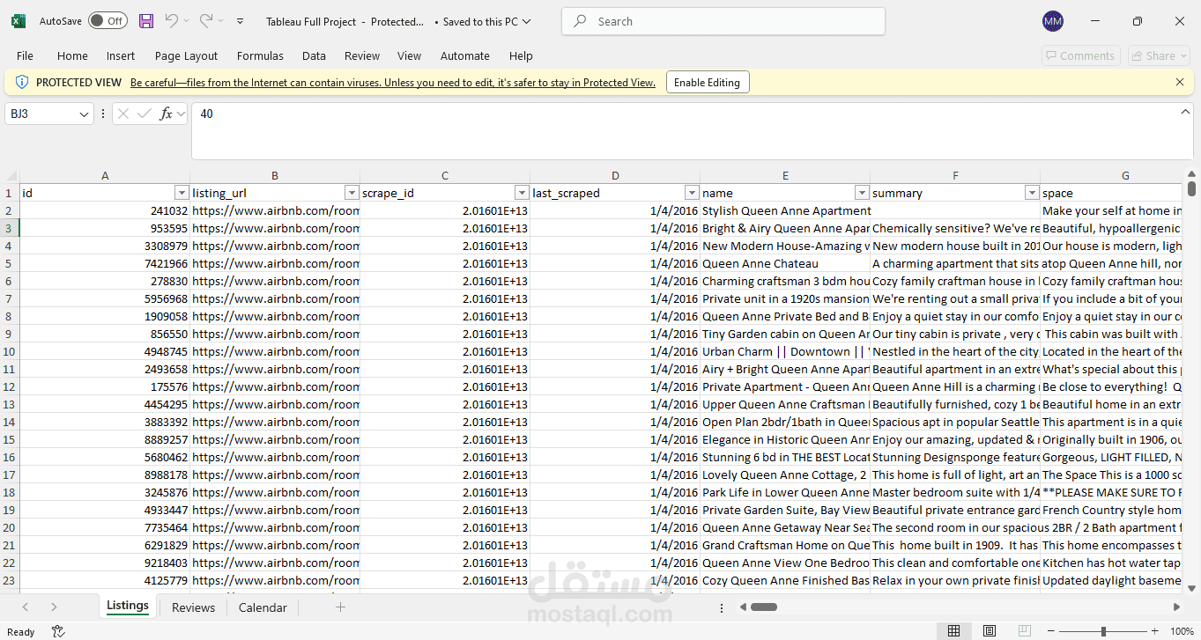Open the listing_url filter dropdown

click(x=352, y=193)
